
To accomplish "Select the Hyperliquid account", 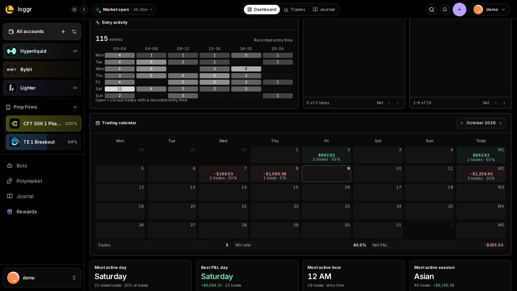I will click(42, 51).
